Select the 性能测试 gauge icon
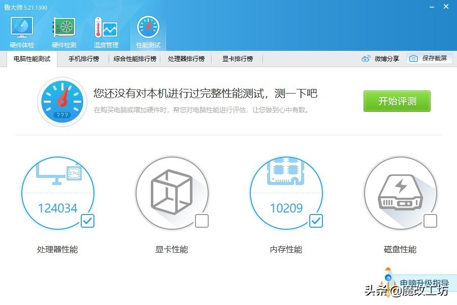 point(148,28)
